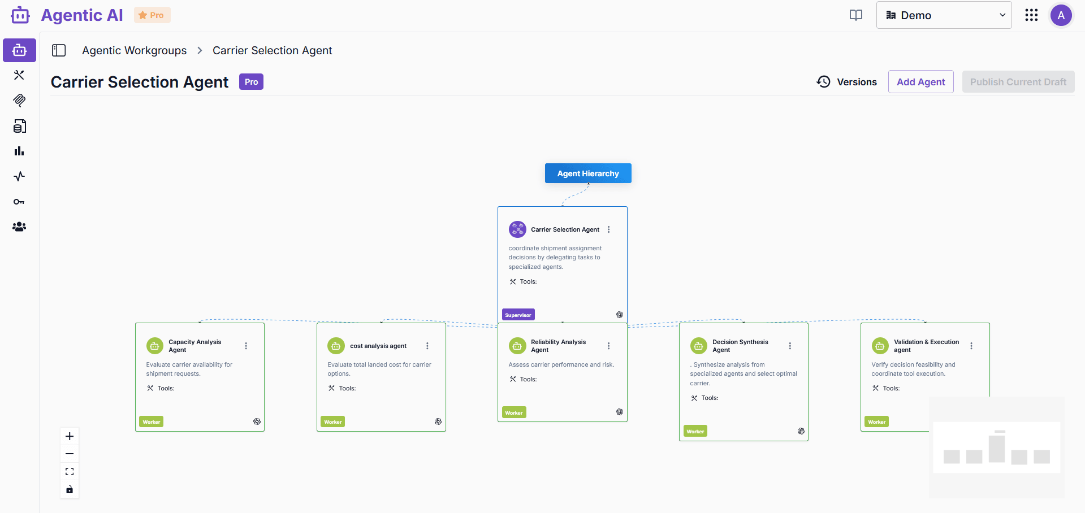
Task: Open API Keys using the key icon
Action: coord(19,202)
